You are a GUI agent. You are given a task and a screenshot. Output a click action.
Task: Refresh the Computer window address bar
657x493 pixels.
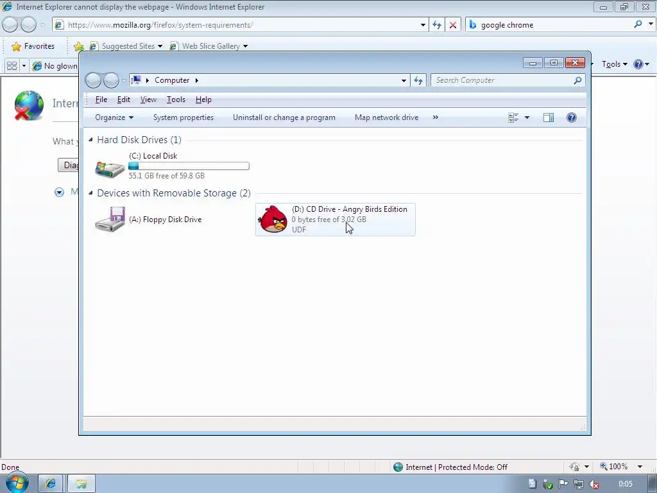(x=418, y=80)
